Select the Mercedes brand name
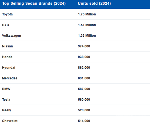Viewport: 150px width, 126px height. point(10,78)
